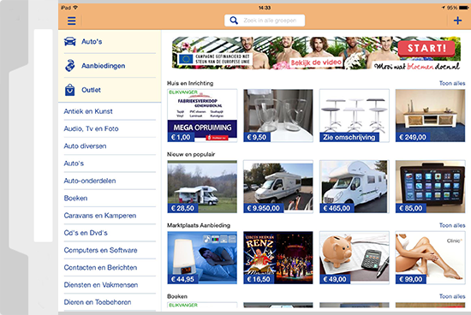Viewport: 471px width, 315px height.
Task: Open the Circus Renz €16,50 offer
Action: tap(277, 258)
